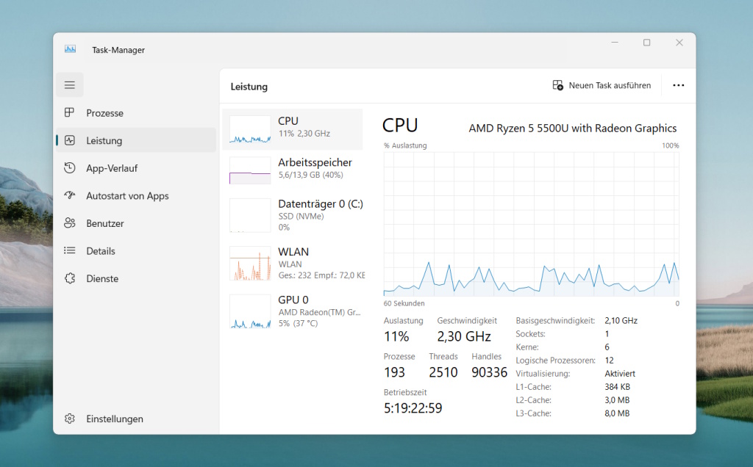The width and height of the screenshot is (753, 467).
Task: Click the Dienste puzzle icon
Action: [70, 278]
